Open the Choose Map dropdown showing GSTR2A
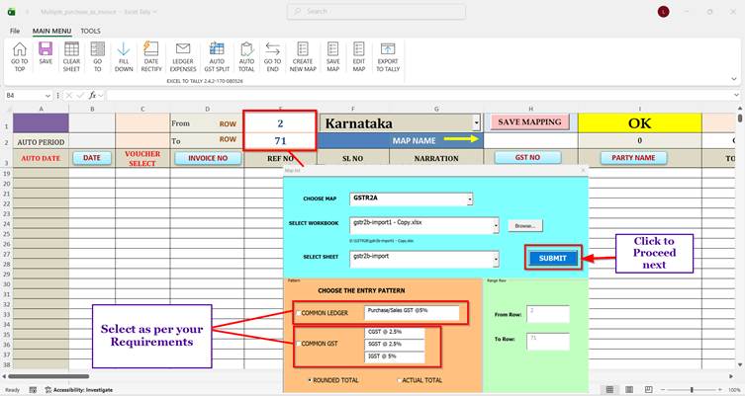This screenshot has width=745, height=396. pyautogui.click(x=469, y=199)
